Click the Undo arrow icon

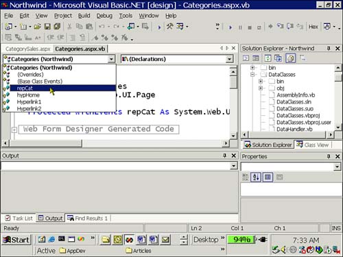[102, 27]
